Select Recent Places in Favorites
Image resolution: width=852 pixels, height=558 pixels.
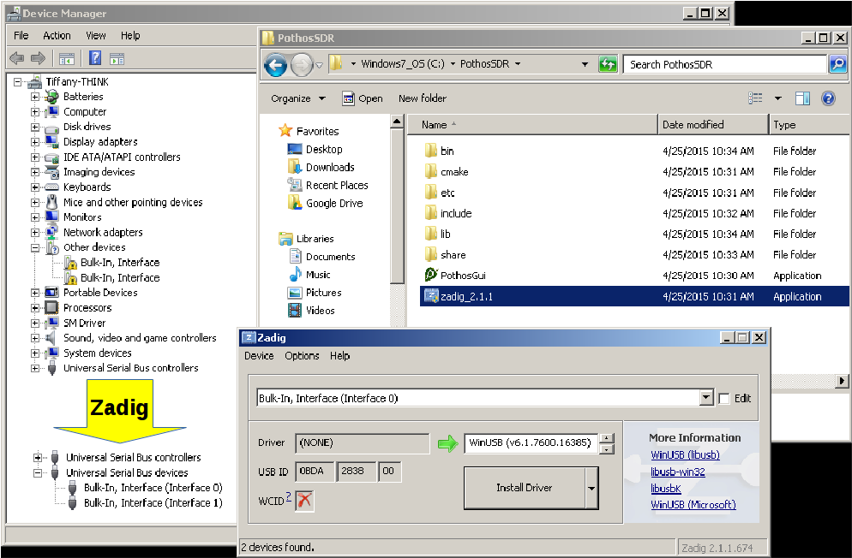click(x=337, y=185)
